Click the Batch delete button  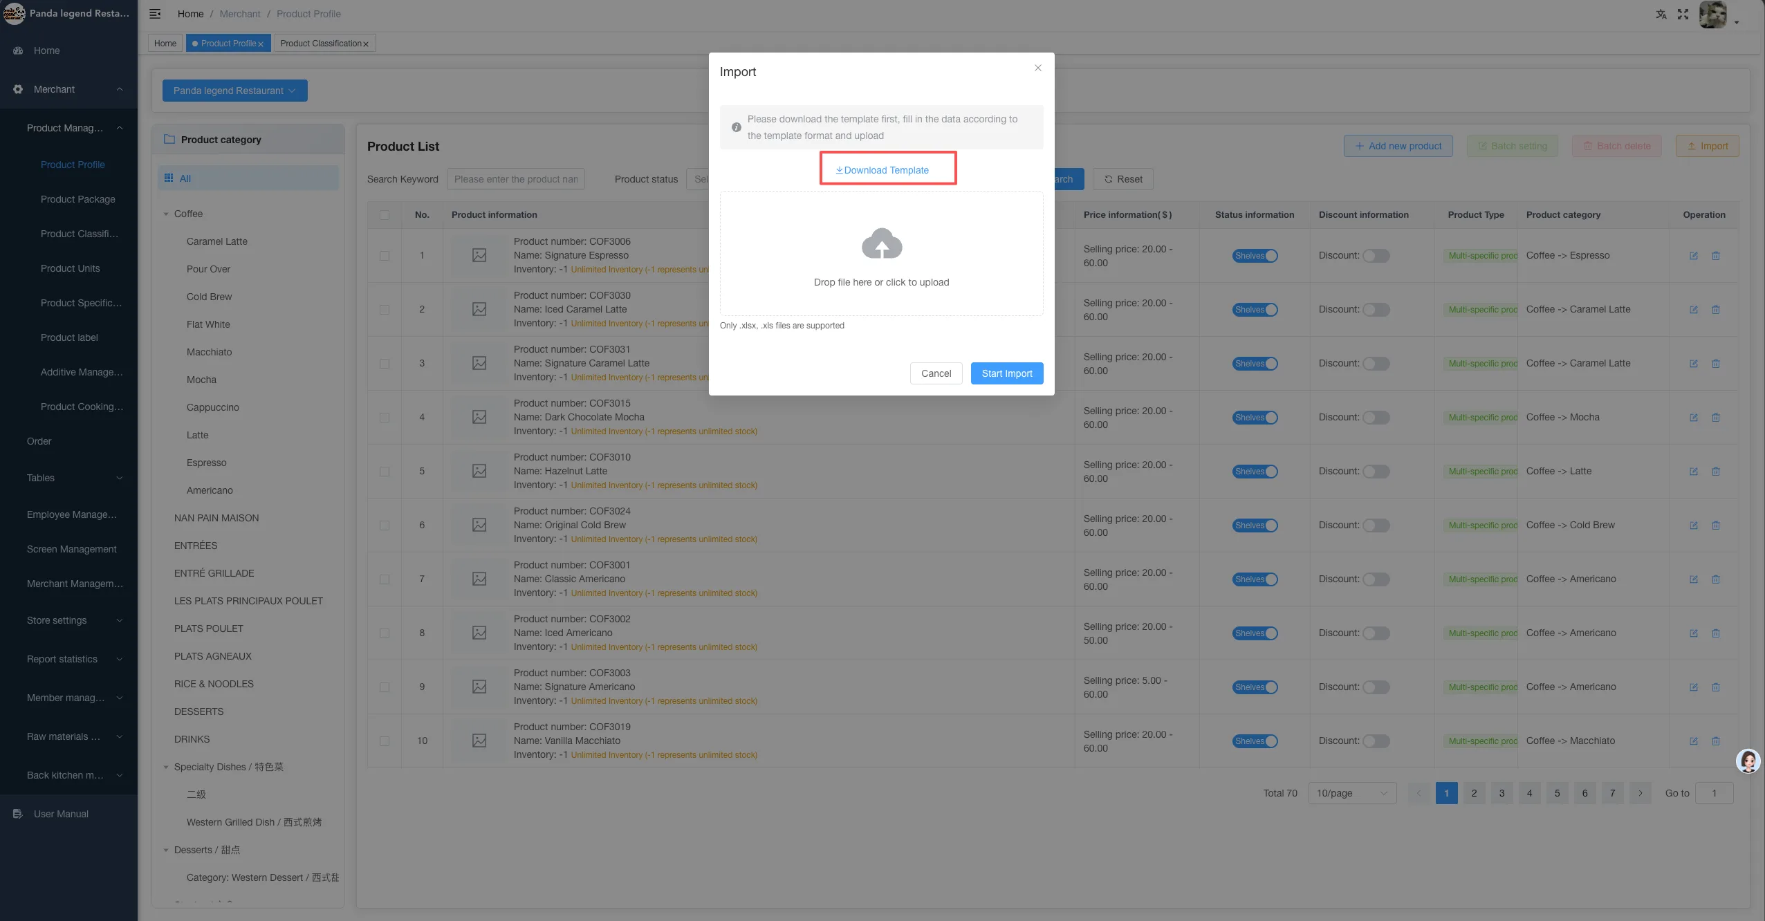pos(1616,146)
